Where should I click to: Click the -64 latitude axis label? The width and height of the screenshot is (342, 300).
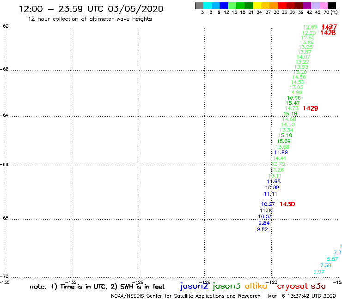(4, 115)
